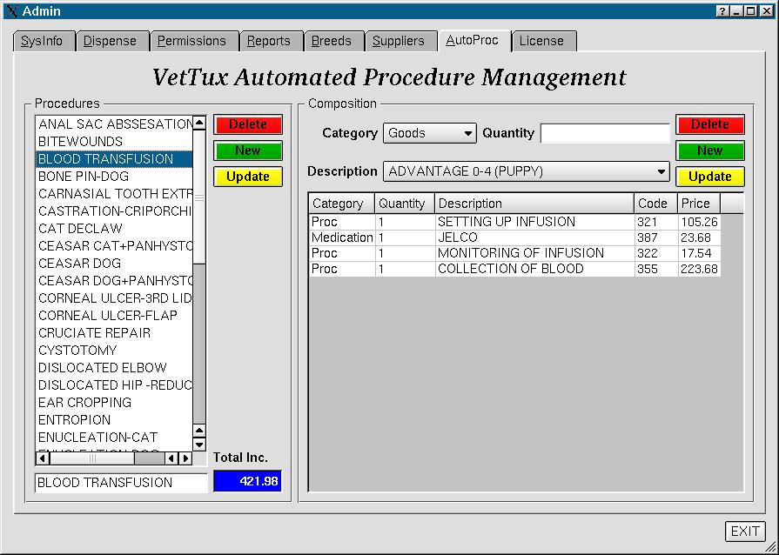Select CASTRATION-CRIPORCHI procedure
Image resolution: width=779 pixels, height=555 pixels.
114,211
